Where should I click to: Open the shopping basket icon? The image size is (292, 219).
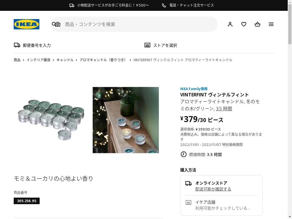click(x=257, y=24)
